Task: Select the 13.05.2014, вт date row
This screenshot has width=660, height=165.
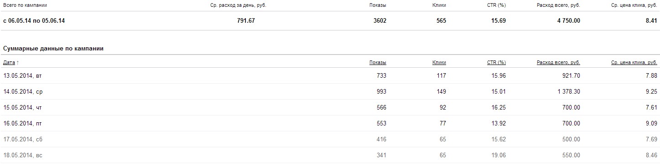Action: click(x=330, y=75)
